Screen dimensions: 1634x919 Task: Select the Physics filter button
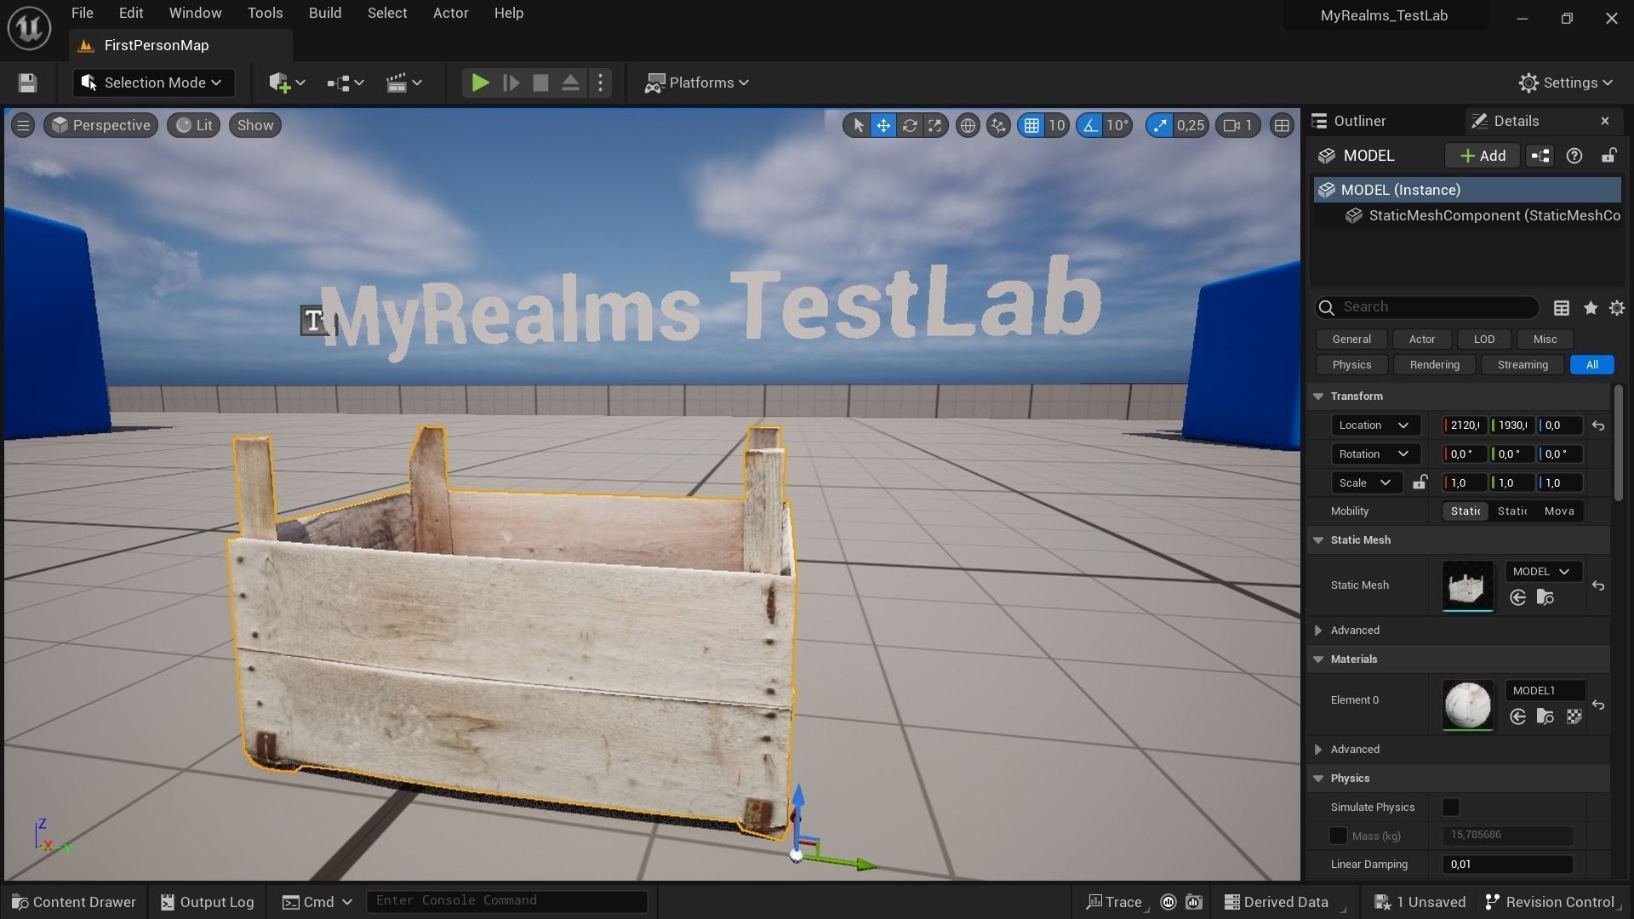(x=1351, y=365)
